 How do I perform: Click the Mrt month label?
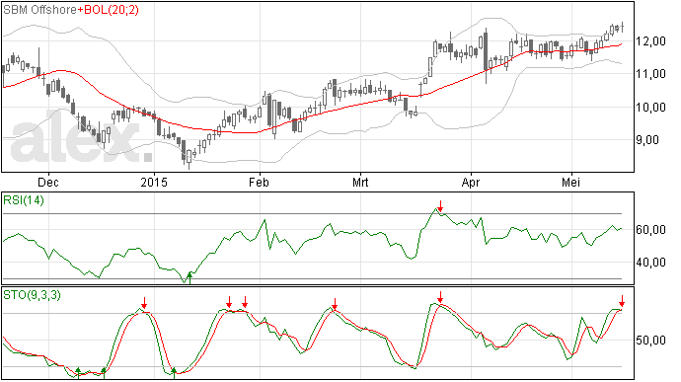pos(360,182)
